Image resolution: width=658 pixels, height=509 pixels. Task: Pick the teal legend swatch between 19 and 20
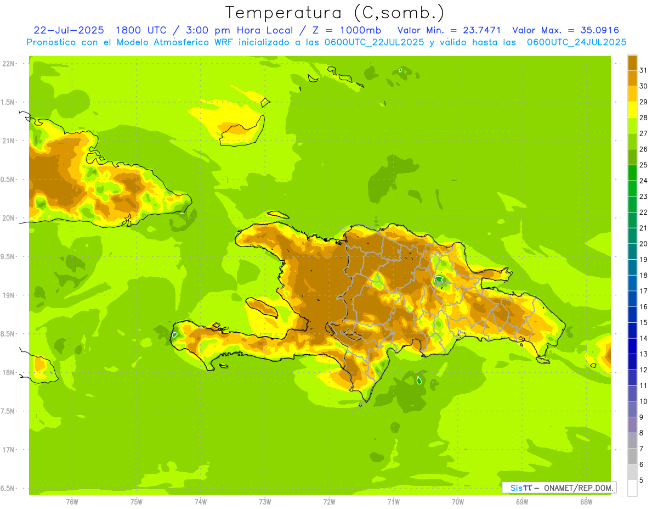[x=632, y=251]
